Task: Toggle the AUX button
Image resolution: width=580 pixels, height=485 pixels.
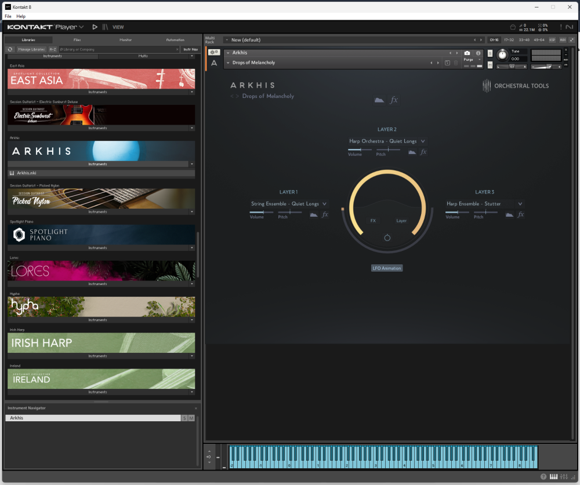Action: pyautogui.click(x=563, y=40)
